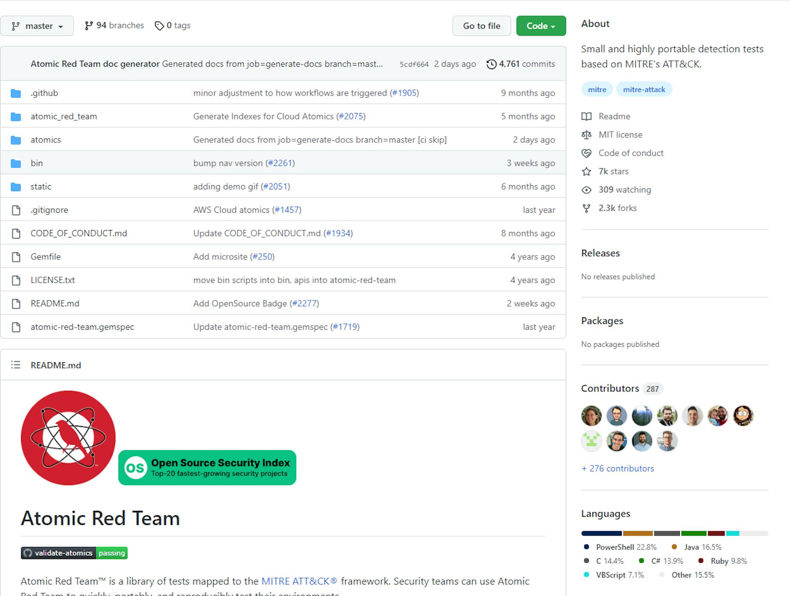
Task: Click the tag icon next to 0 tags
Action: (x=160, y=26)
